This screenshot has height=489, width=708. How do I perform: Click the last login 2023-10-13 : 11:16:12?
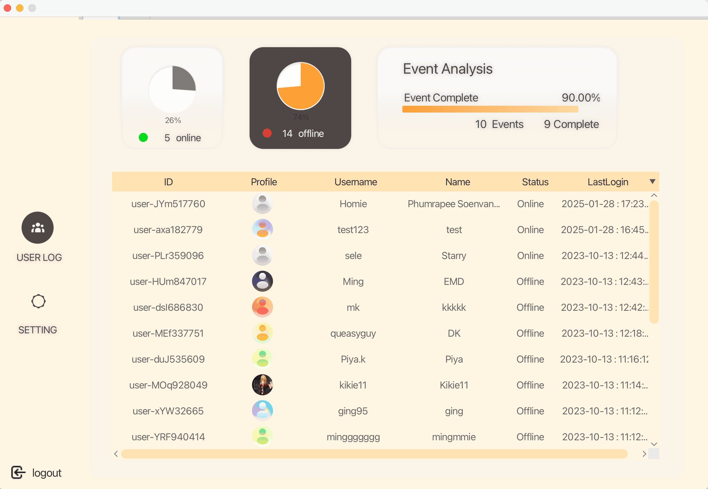click(x=604, y=359)
